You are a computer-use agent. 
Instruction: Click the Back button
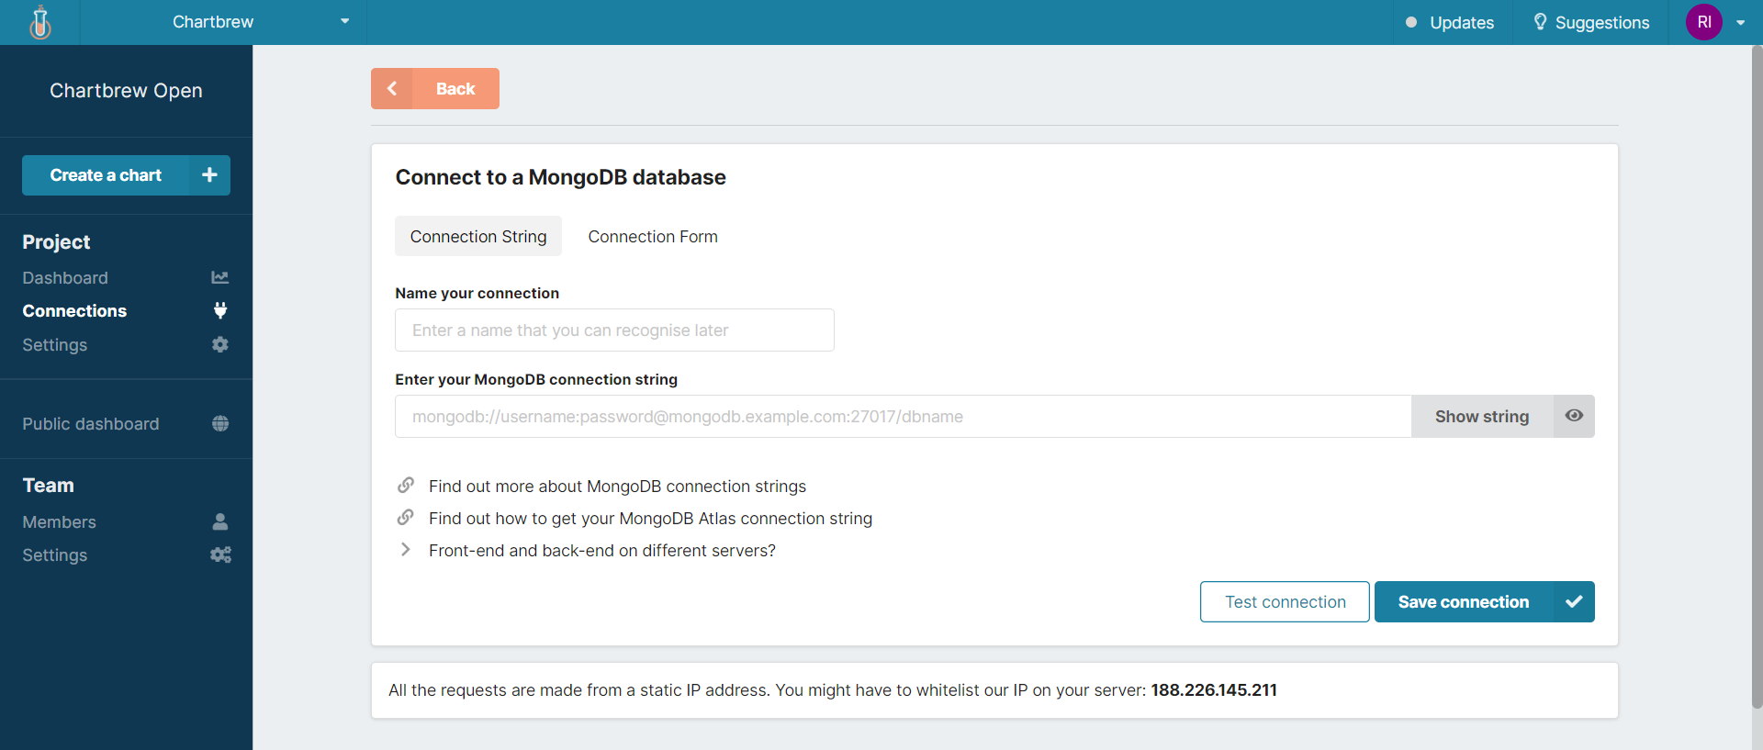tap(435, 88)
